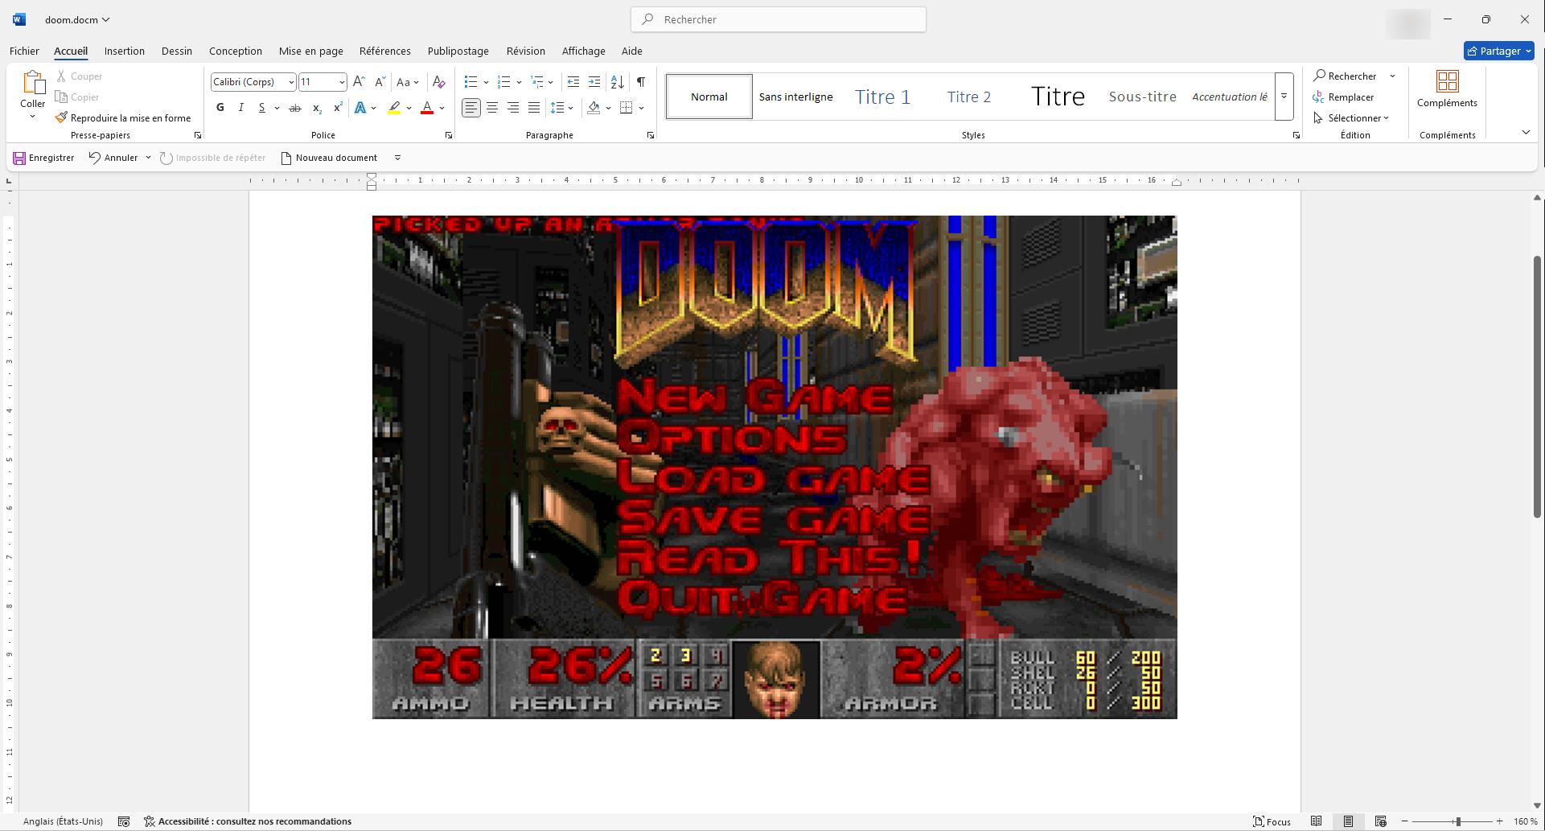Image resolution: width=1545 pixels, height=831 pixels.
Task: Collapse the ribbon with chevron
Action: [x=1526, y=132]
